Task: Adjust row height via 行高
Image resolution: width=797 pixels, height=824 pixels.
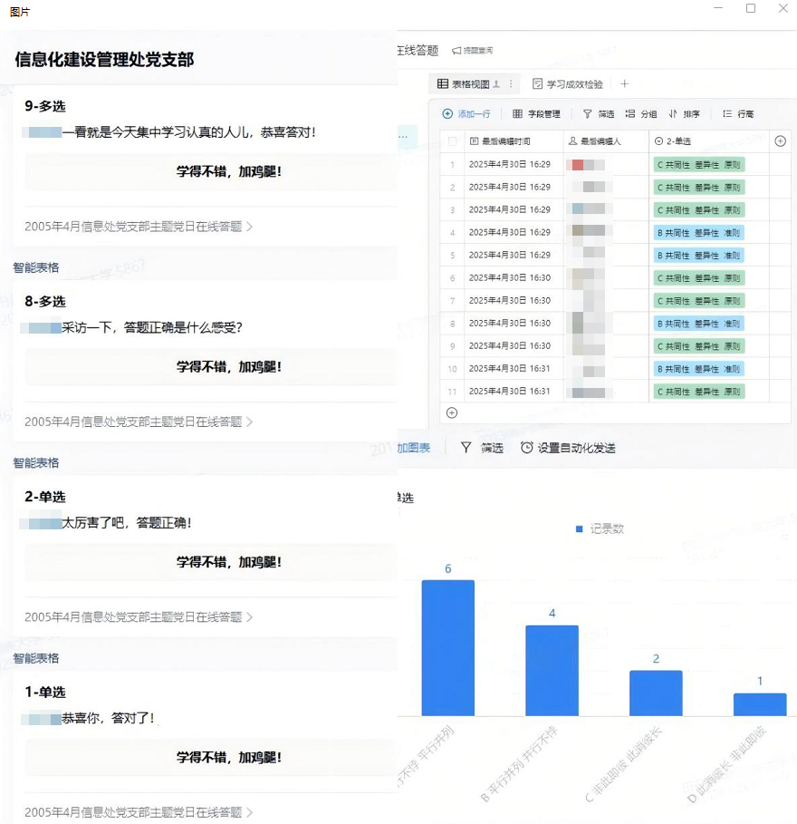Action: tap(727, 114)
